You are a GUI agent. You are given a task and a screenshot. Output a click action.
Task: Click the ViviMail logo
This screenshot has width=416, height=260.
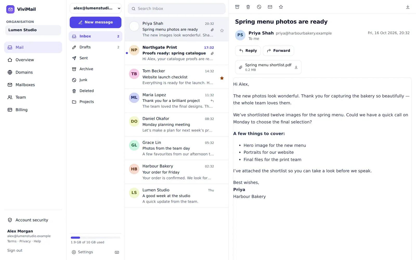coord(10,9)
